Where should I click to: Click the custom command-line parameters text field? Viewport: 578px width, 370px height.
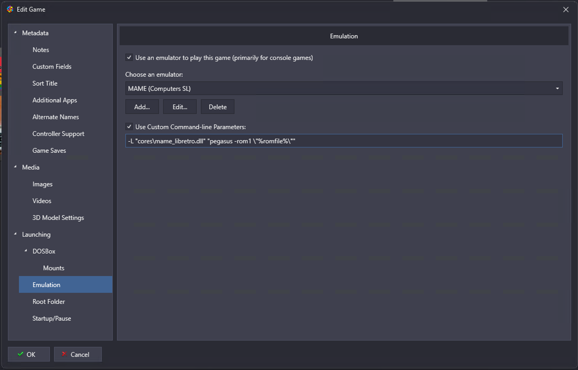pos(344,141)
